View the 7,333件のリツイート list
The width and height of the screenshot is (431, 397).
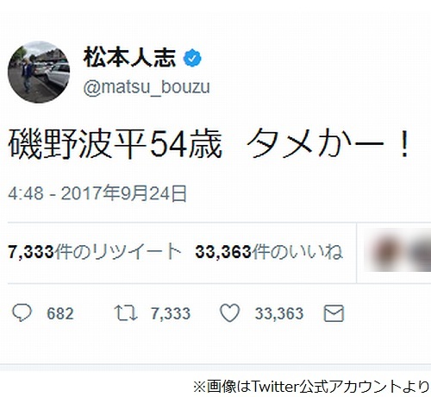point(95,252)
